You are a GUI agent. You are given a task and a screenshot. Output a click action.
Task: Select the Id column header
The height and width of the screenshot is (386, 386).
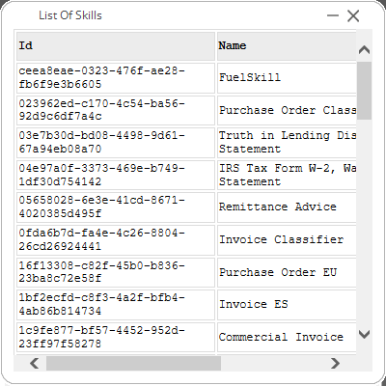pos(116,46)
